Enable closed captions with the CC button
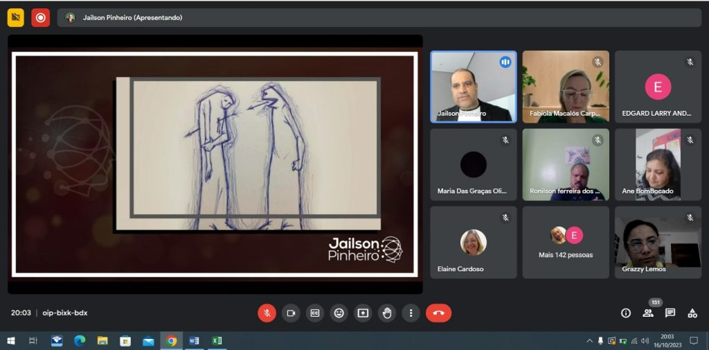Image resolution: width=709 pixels, height=350 pixels. point(315,313)
